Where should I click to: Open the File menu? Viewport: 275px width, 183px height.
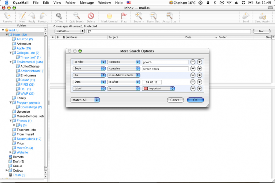36,3
